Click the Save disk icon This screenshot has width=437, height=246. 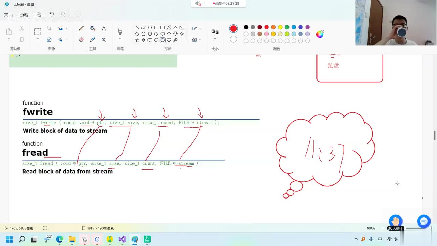click(x=39, y=15)
